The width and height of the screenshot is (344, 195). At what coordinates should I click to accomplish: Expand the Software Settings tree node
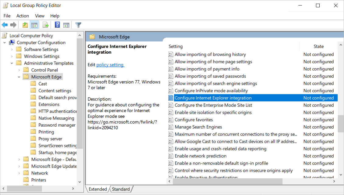click(12, 49)
